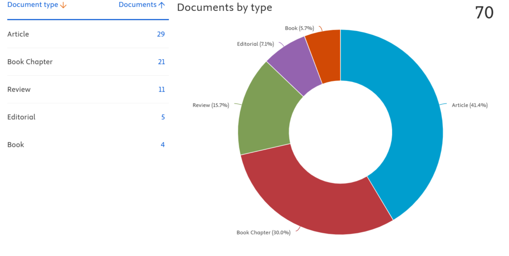The height and width of the screenshot is (256, 509).
Task: Select the Book Chapter row label in the table
Action: (x=30, y=62)
